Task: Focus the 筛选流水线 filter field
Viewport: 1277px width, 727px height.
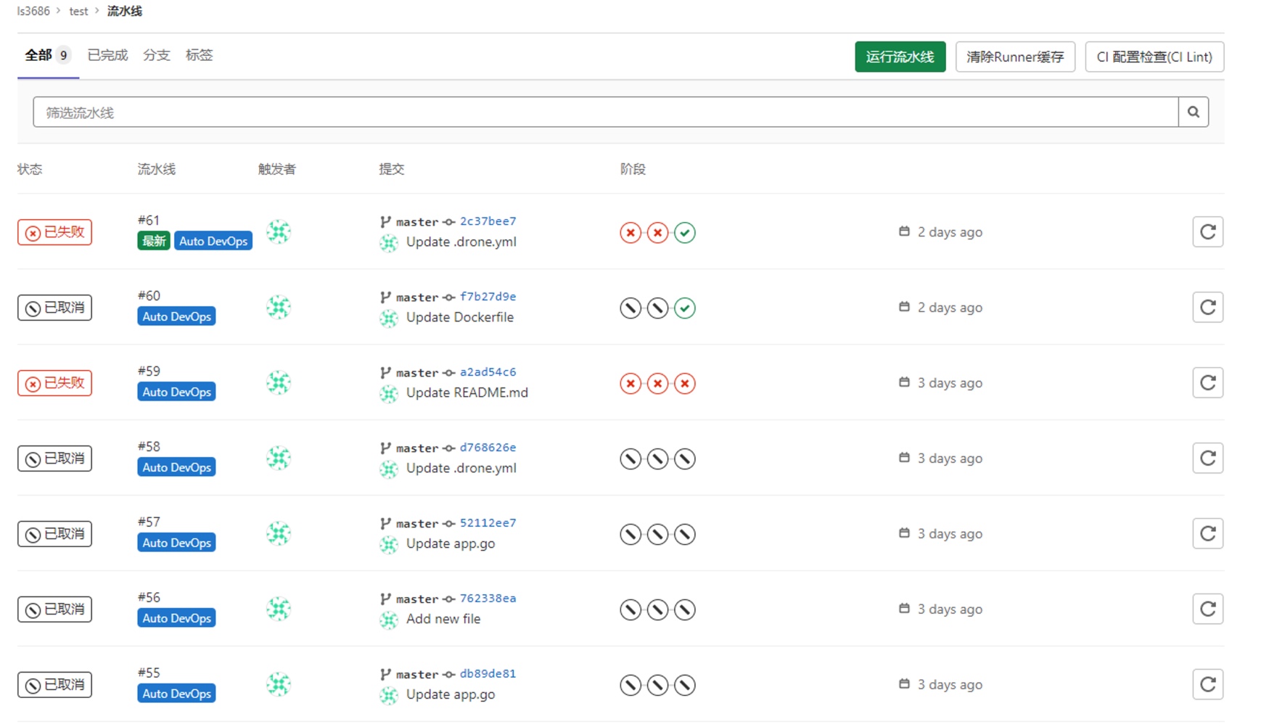Action: [605, 112]
